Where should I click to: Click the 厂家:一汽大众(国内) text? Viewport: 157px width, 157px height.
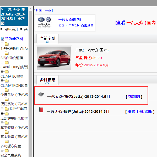coord(92,50)
